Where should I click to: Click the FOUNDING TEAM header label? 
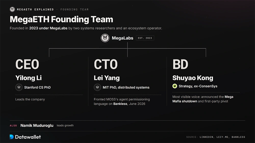pyautogui.click(x=74, y=9)
